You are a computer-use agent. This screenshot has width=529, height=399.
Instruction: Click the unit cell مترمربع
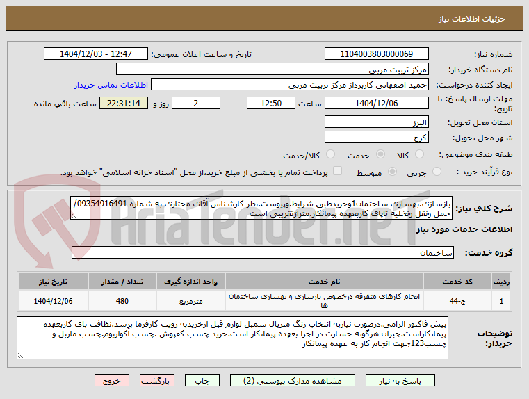190,301
